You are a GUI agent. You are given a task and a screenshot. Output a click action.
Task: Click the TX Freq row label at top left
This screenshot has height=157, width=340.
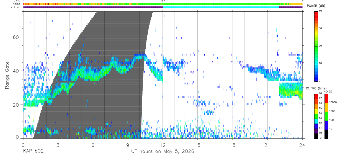pyautogui.click(x=15, y=7)
